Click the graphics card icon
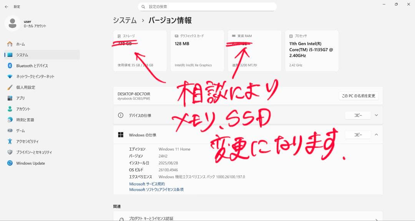The height and width of the screenshot is (221, 415). pyautogui.click(x=176, y=36)
